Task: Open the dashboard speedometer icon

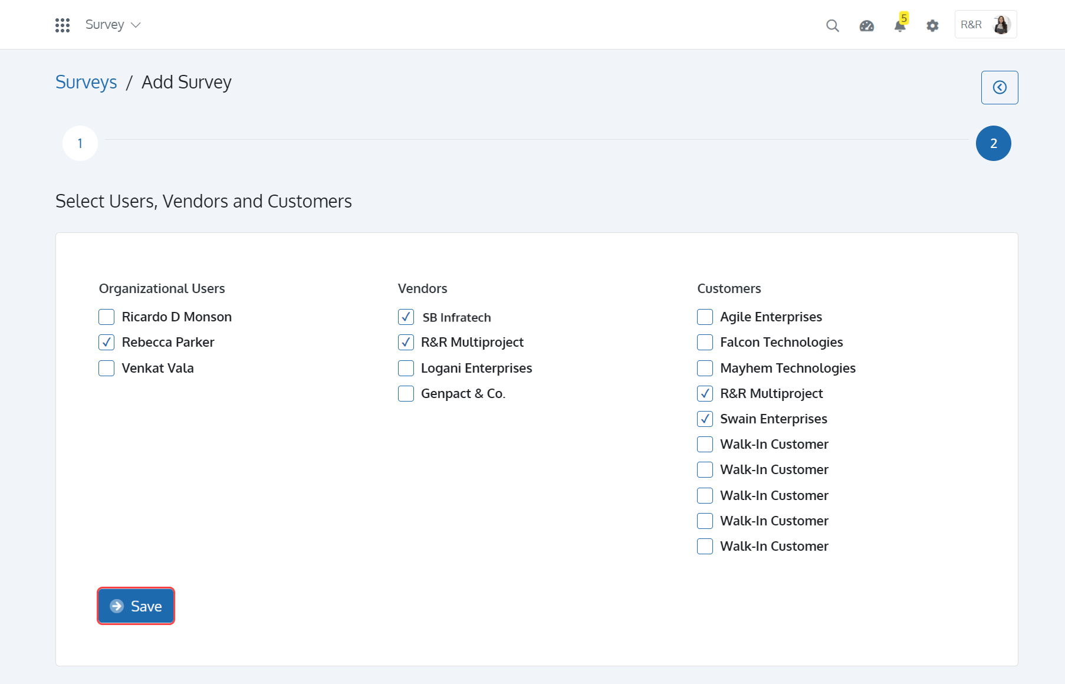Action: [x=866, y=25]
